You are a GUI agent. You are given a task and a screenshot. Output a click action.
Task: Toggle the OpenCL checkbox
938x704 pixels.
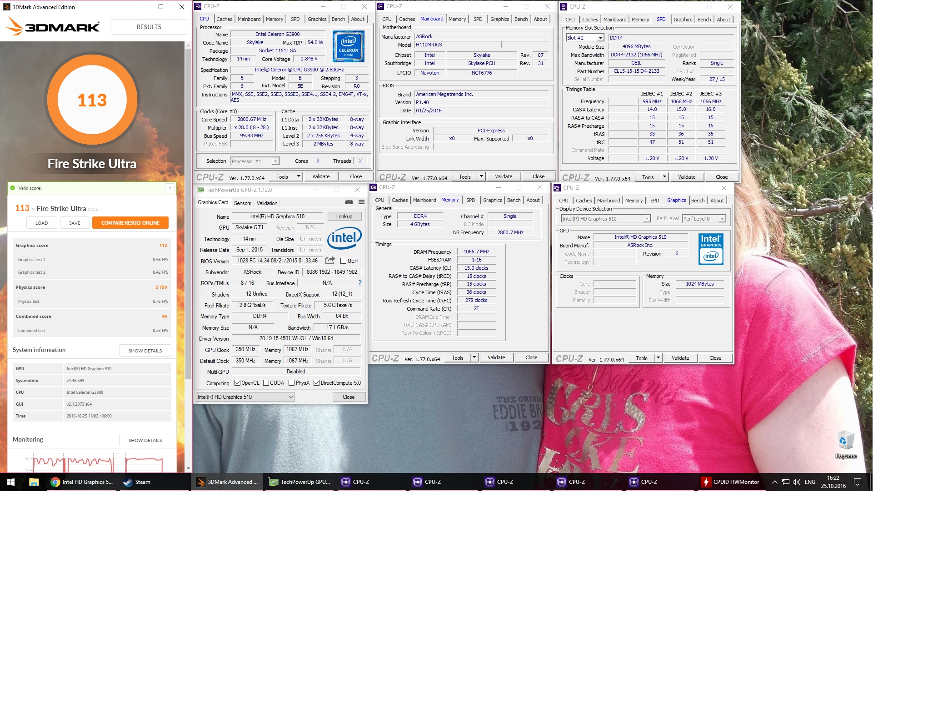click(x=237, y=383)
